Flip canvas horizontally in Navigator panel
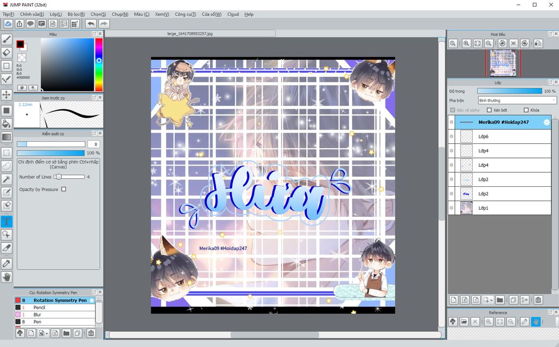The image size is (559, 347). point(538,44)
